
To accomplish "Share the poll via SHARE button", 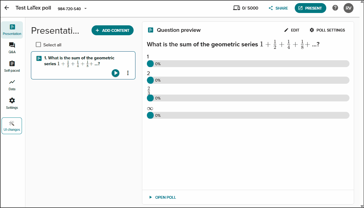I will pos(278,8).
